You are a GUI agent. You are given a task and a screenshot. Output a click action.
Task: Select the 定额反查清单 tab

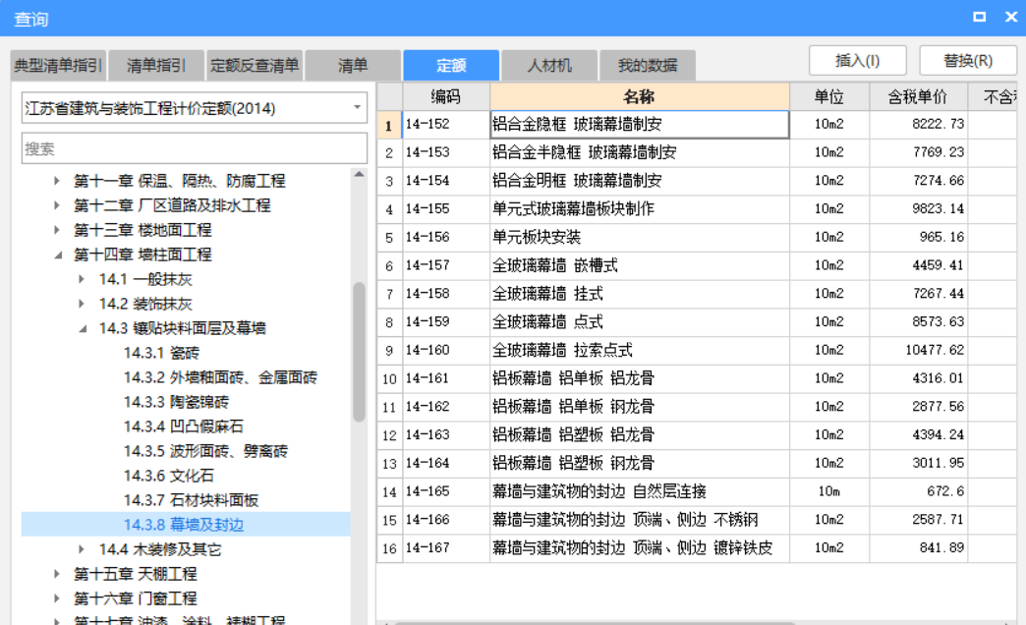pyautogui.click(x=255, y=66)
